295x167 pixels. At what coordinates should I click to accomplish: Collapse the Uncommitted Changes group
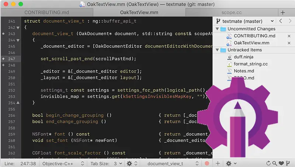(217, 29)
